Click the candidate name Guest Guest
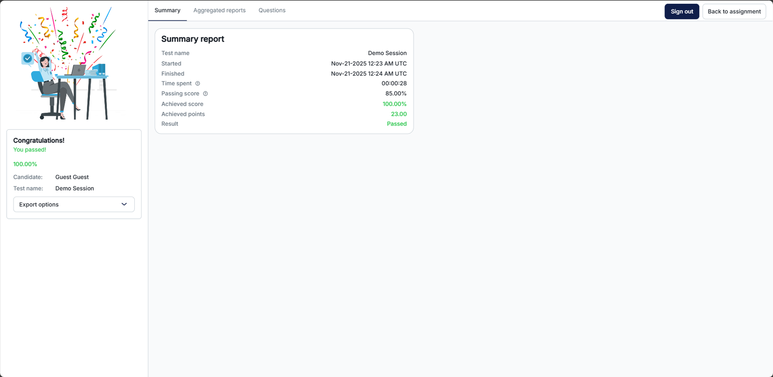Viewport: 773px width, 377px height. point(72,177)
